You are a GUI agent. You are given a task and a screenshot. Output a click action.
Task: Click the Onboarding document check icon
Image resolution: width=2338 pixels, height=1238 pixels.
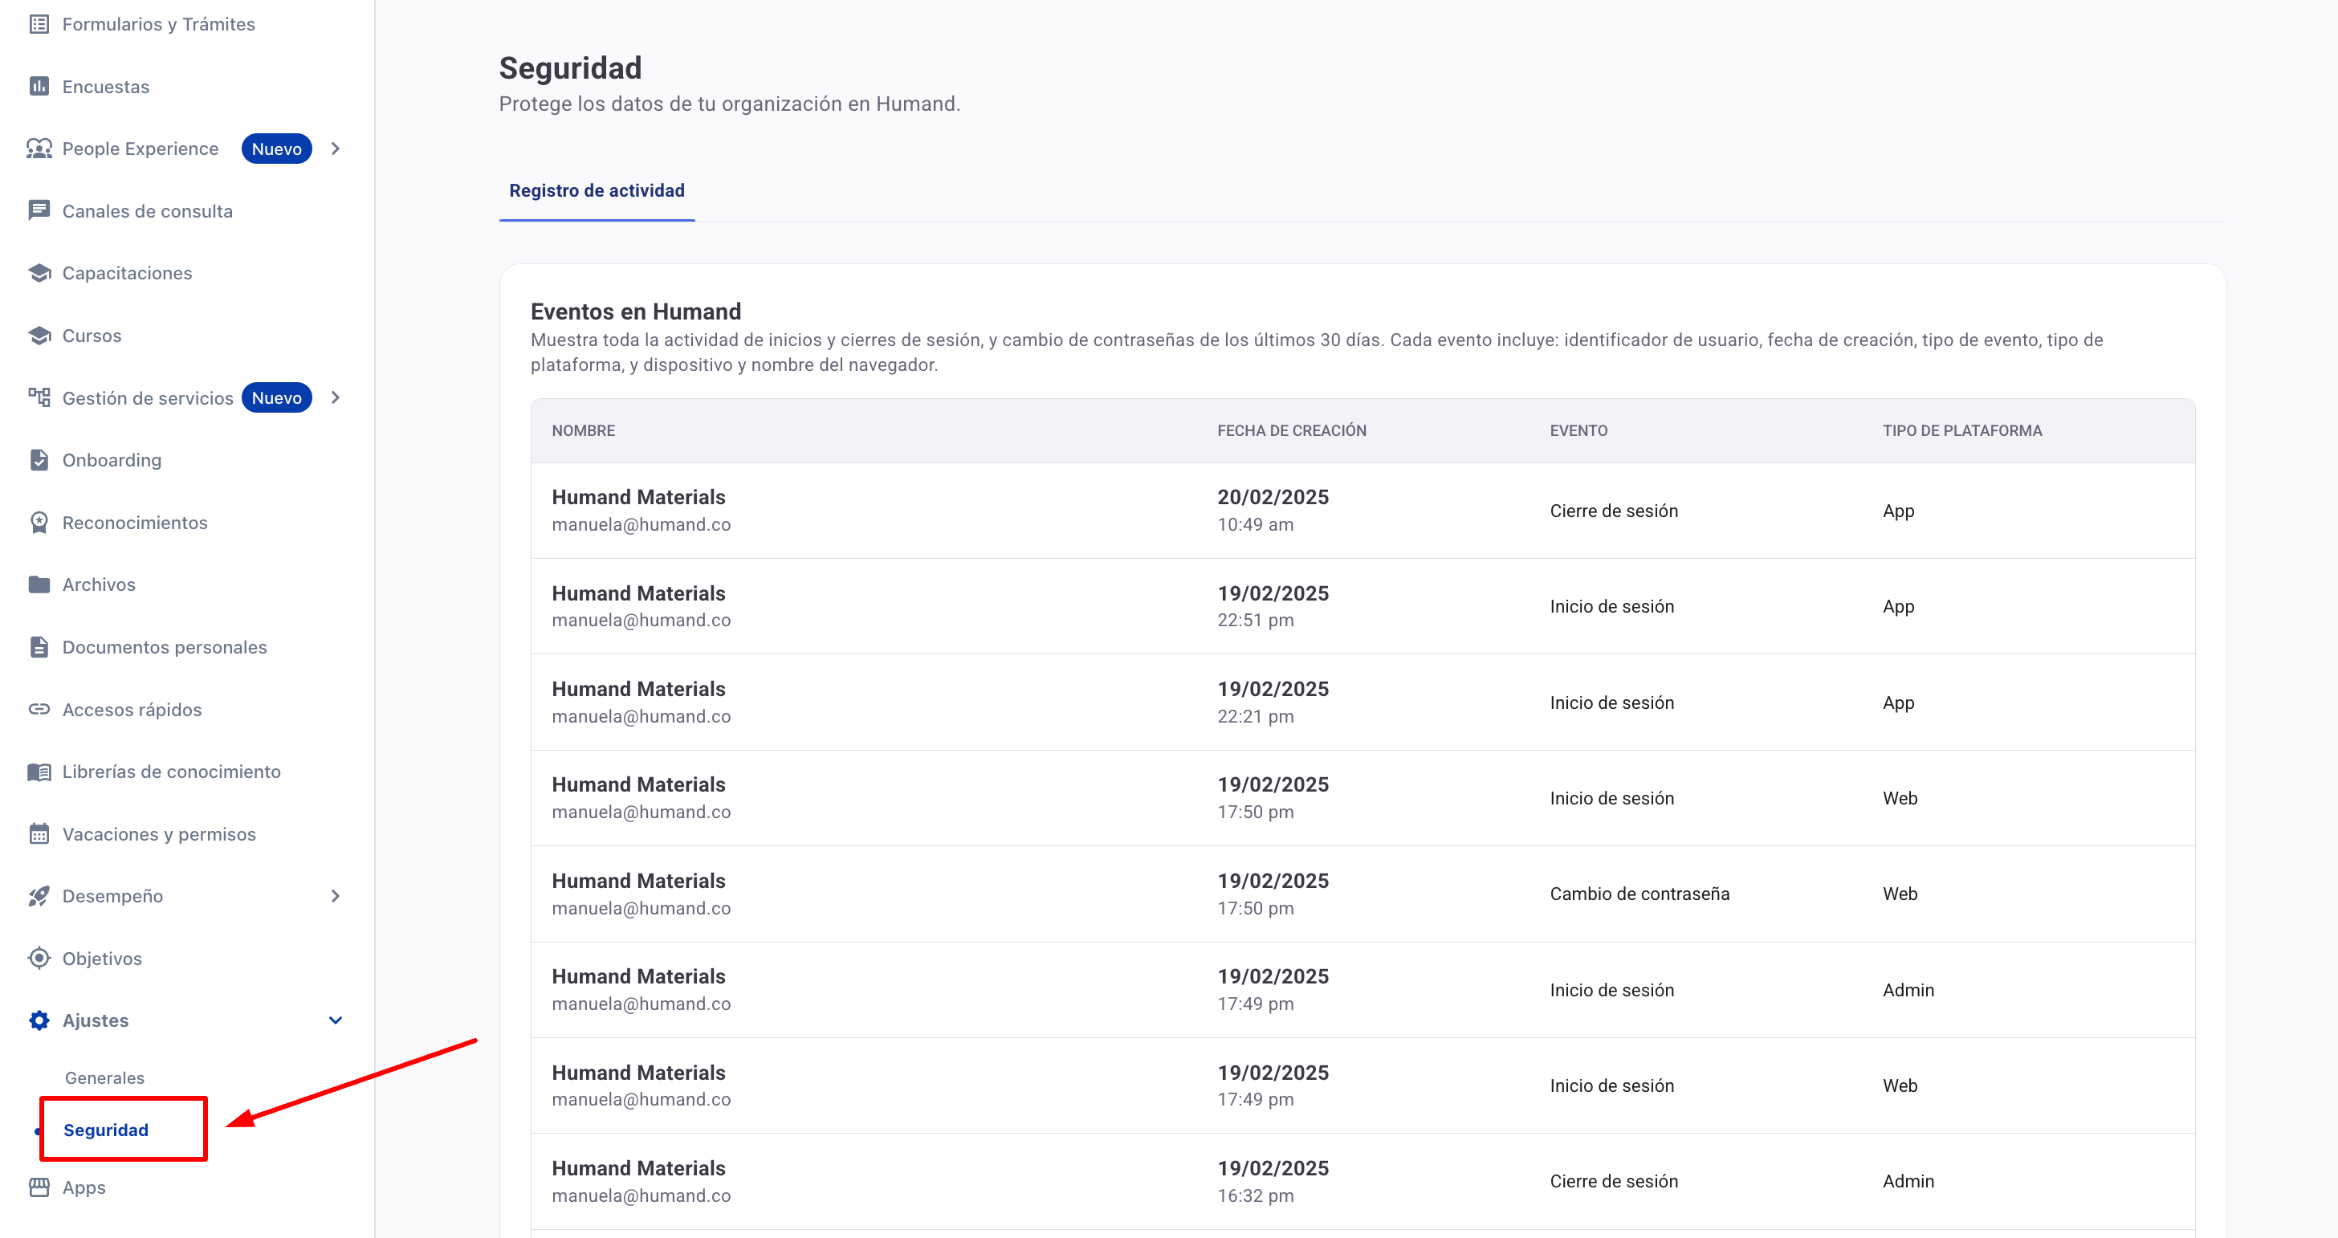(x=39, y=460)
